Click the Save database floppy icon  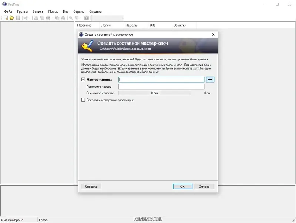pyautogui.click(x=18, y=18)
